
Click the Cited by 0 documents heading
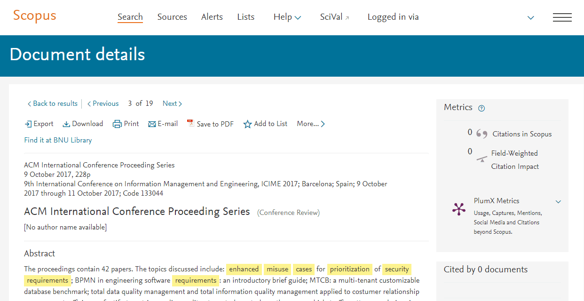pyautogui.click(x=486, y=269)
